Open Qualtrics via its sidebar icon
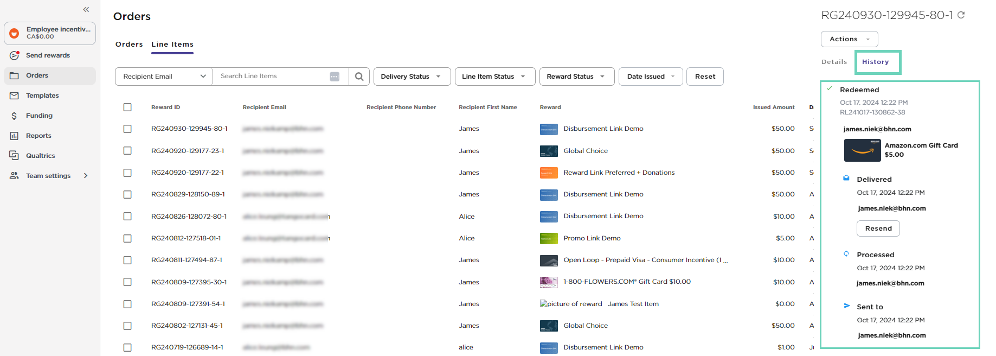 coord(15,156)
